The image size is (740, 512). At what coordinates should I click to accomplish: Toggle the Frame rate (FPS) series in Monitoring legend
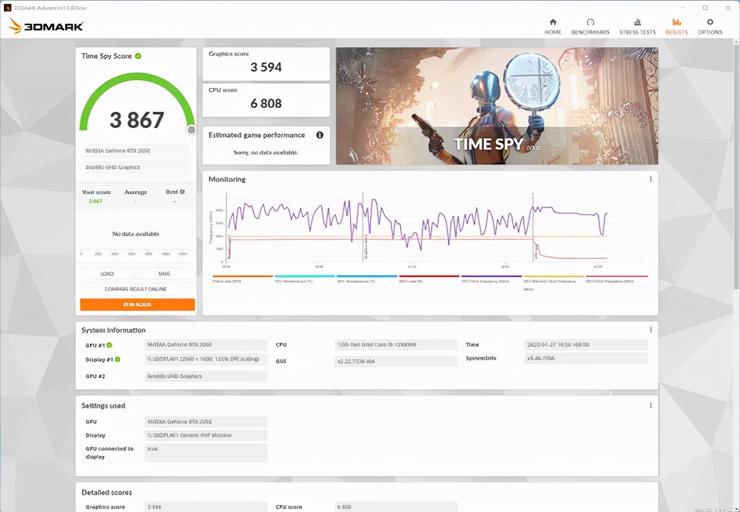coord(239,278)
